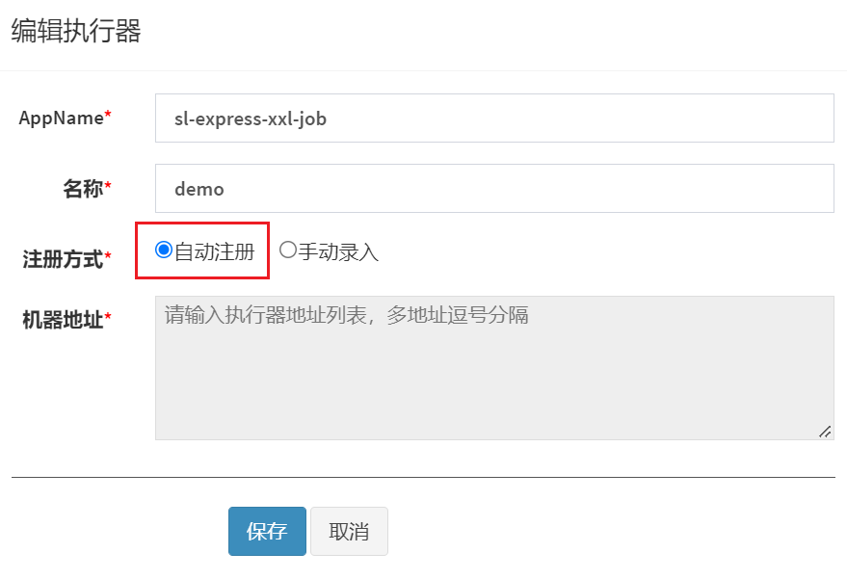Screen dimensions: 847x579
Task: Focus the AppName input field
Action: coord(494,118)
